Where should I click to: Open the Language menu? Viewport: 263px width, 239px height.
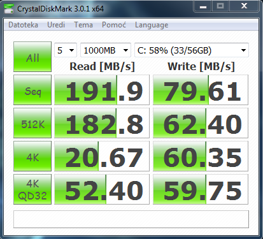(152, 25)
